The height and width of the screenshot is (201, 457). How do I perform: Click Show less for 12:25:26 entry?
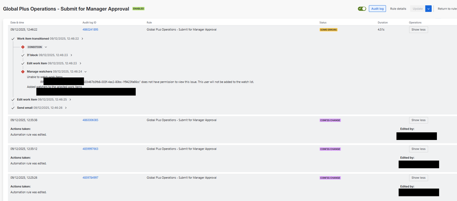click(419, 177)
